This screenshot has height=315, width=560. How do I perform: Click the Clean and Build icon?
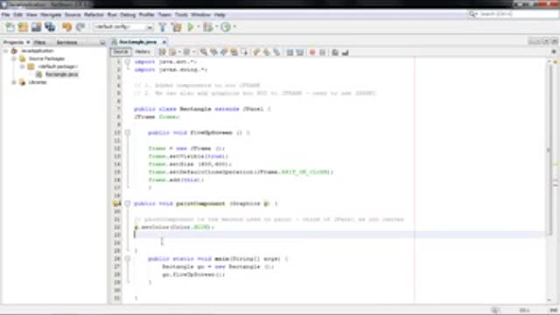(176, 27)
